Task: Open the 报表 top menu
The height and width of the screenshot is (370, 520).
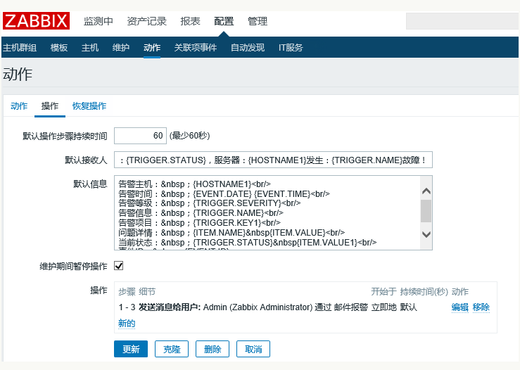Action: 191,21
